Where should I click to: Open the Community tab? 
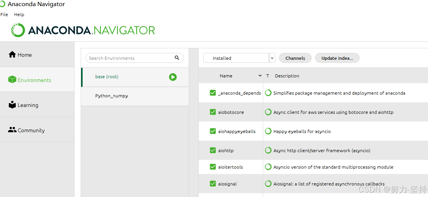pyautogui.click(x=37, y=130)
